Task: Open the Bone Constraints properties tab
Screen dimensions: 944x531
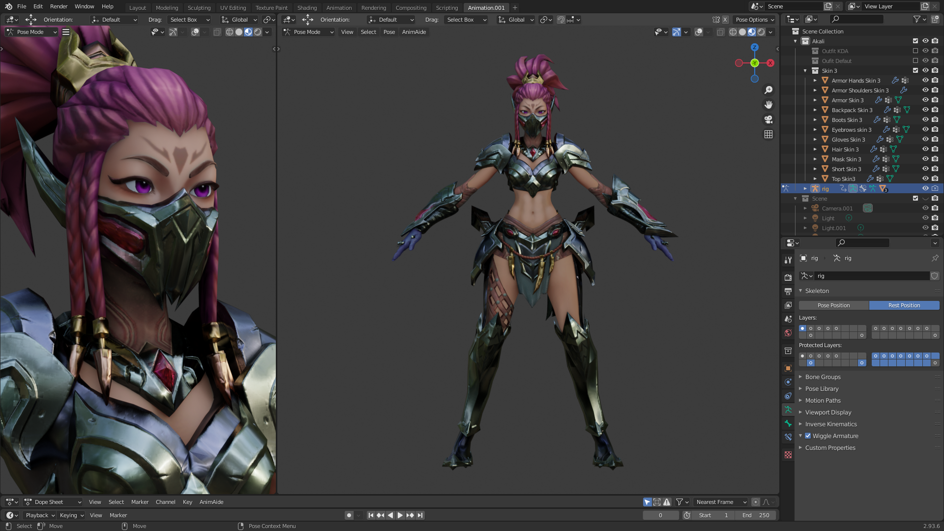Action: 788,437
